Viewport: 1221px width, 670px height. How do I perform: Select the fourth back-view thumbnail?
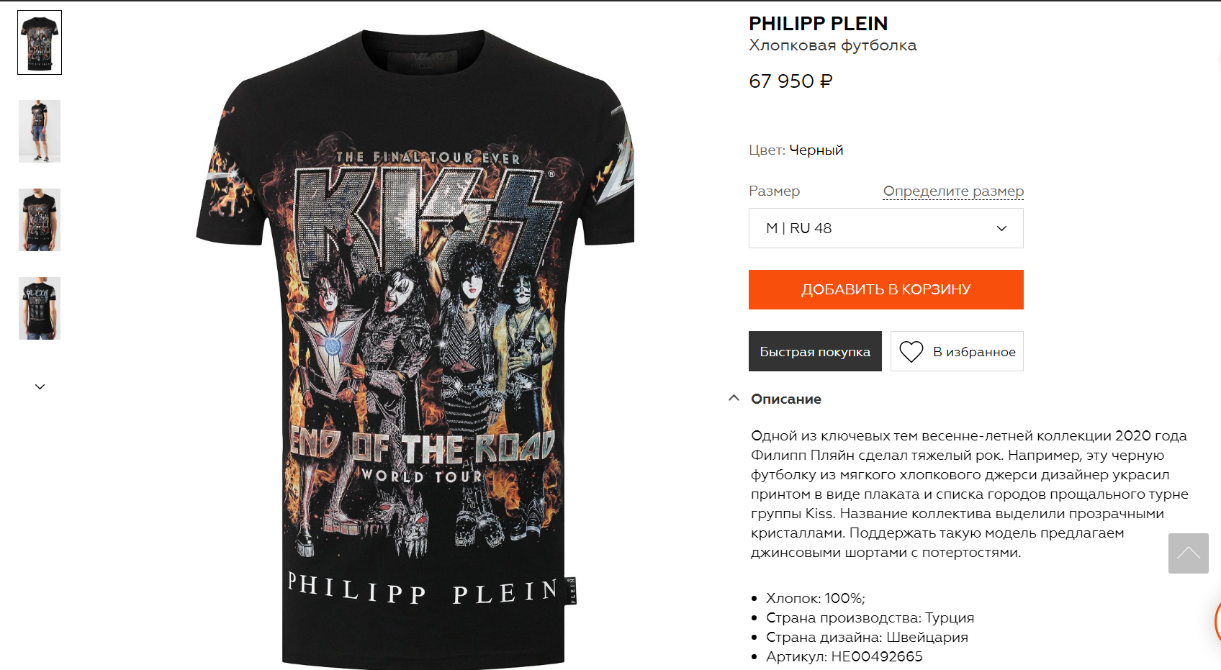pos(40,308)
